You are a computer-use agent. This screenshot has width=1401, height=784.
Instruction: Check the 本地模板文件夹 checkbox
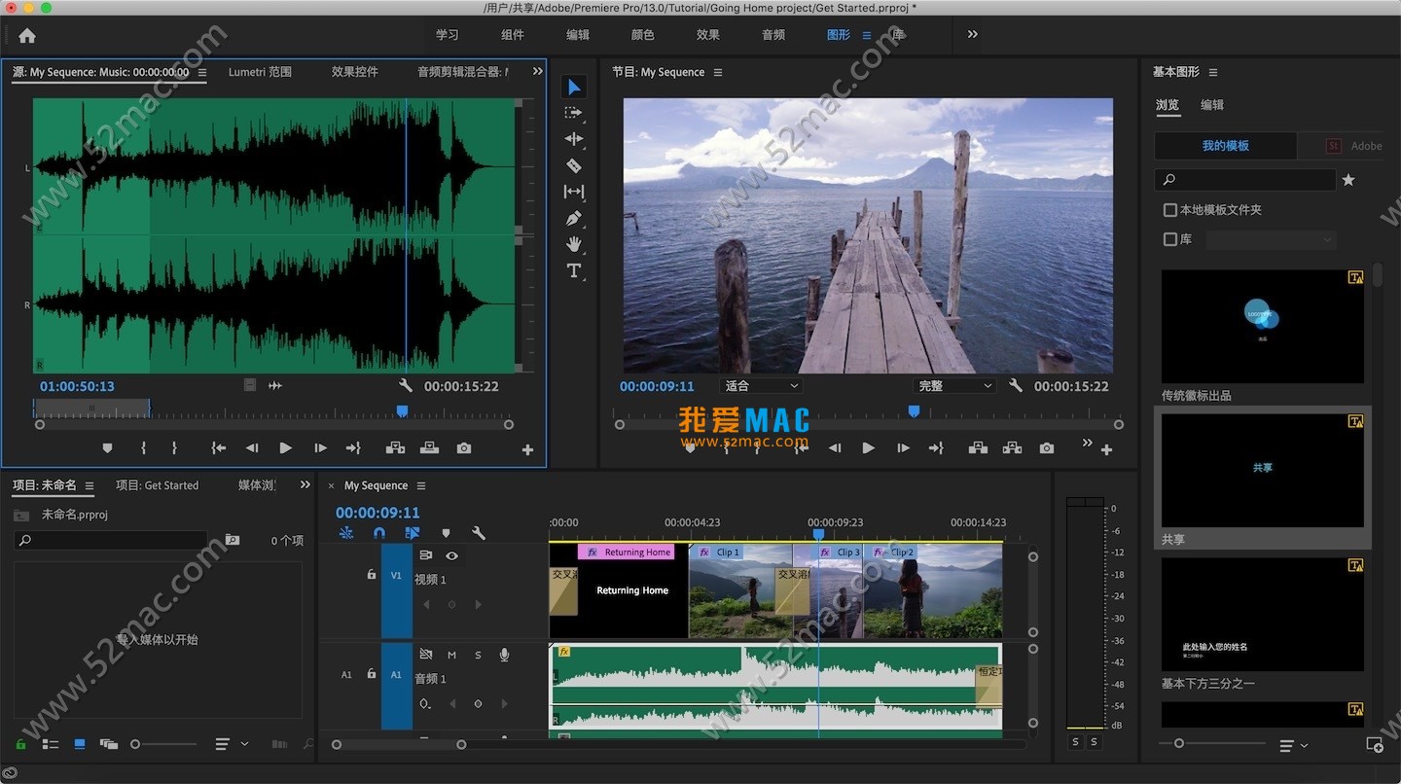click(1170, 210)
